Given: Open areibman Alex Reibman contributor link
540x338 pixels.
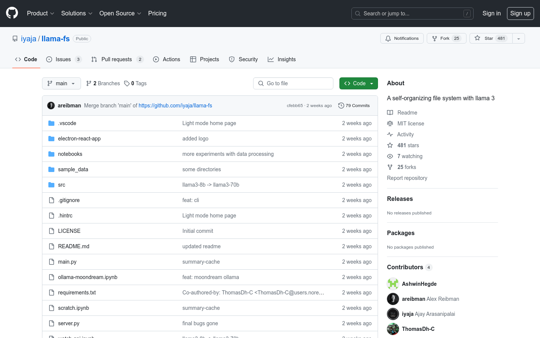Looking at the screenshot, I should click(x=430, y=299).
